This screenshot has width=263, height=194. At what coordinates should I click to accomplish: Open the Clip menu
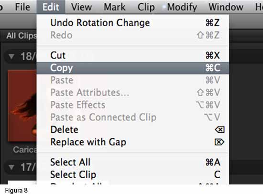pyautogui.click(x=146, y=7)
